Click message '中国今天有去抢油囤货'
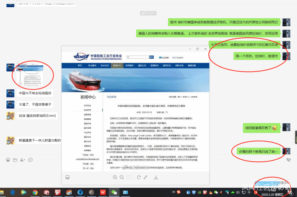This screenshot has width=297, height=197. pos(35,93)
